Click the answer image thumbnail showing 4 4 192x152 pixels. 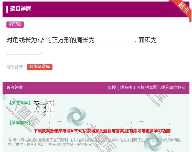click(44, 108)
